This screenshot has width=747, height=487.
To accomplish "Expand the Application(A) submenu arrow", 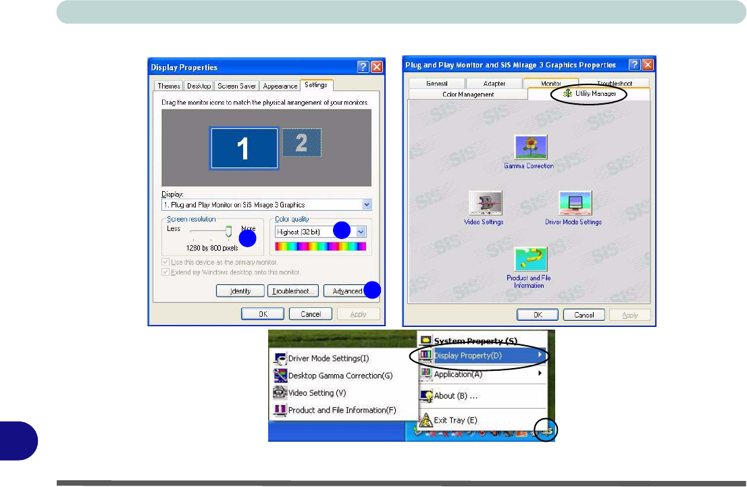I will coord(540,373).
